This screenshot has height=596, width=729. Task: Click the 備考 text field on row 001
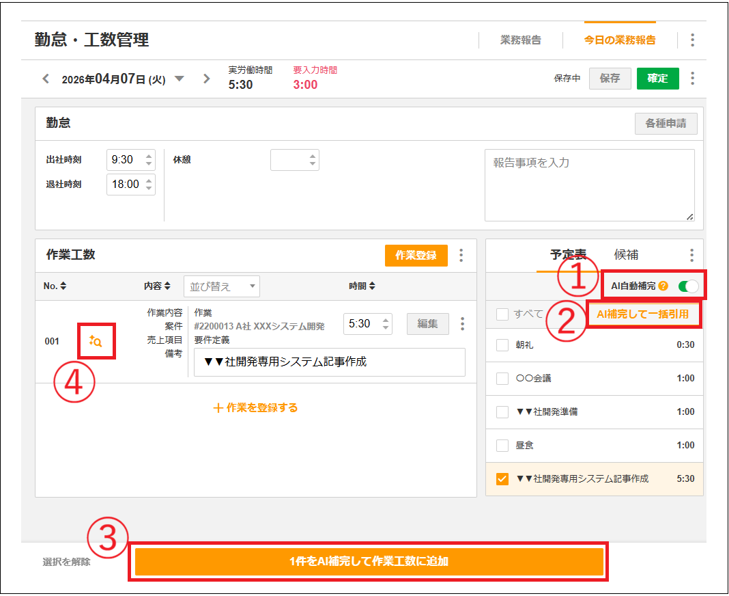[330, 362]
